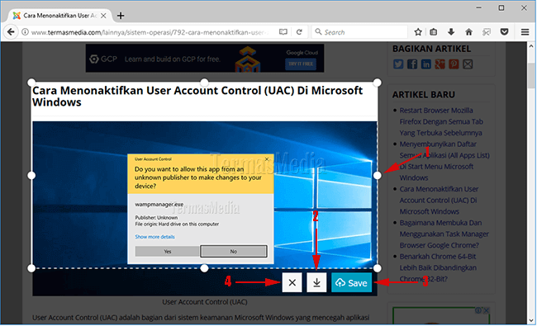Image resolution: width=537 pixels, height=326 pixels.
Task: Go to the home page icon
Action: pos(469,32)
